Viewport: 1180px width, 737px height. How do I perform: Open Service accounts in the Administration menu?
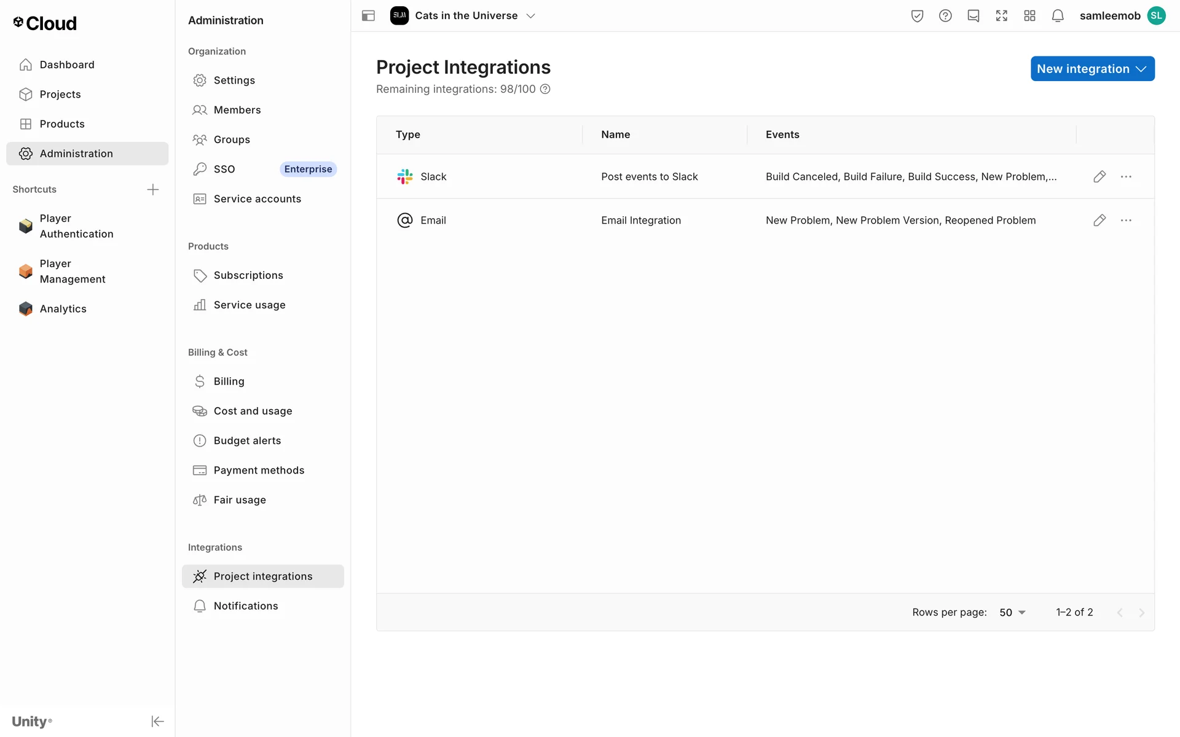(257, 199)
